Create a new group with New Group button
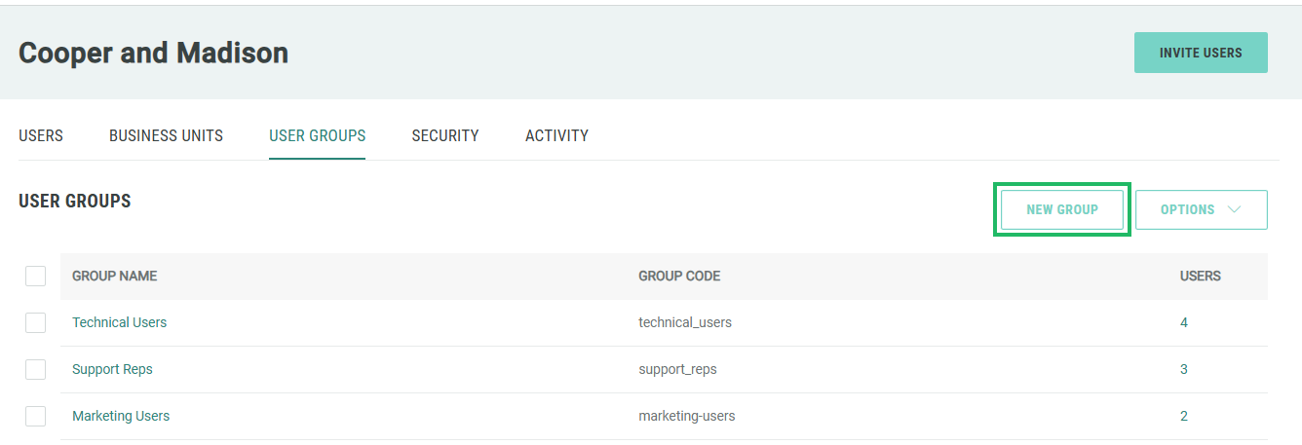Viewport: 1302px width, 445px height. 1061,209
